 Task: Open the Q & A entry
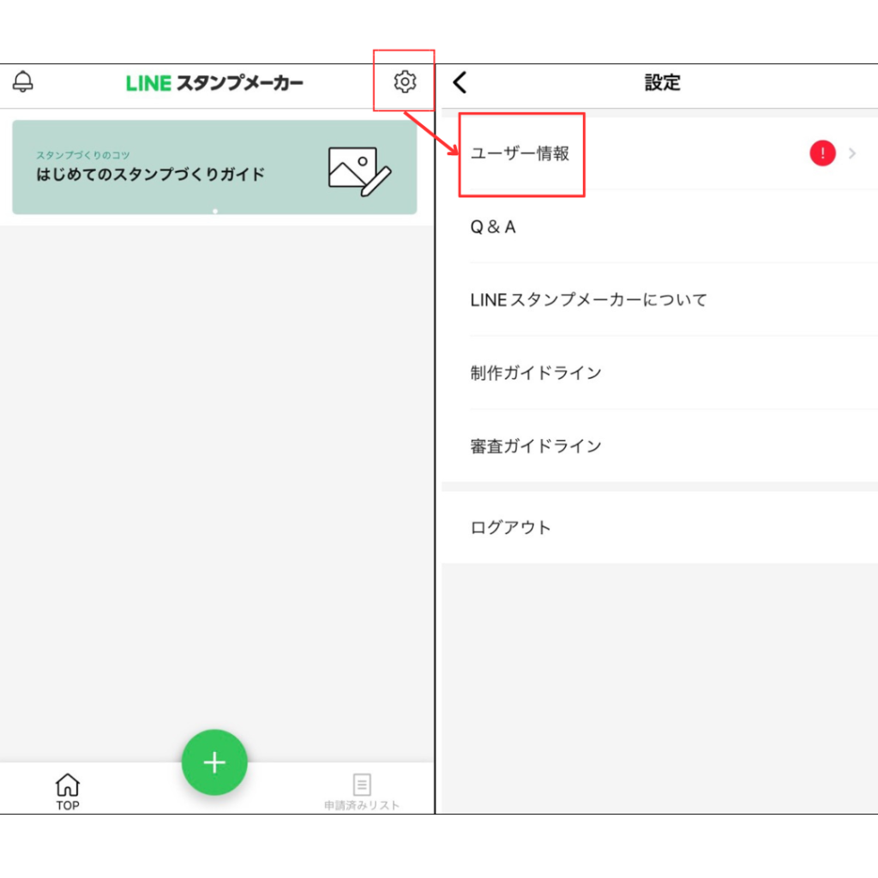tap(659, 226)
